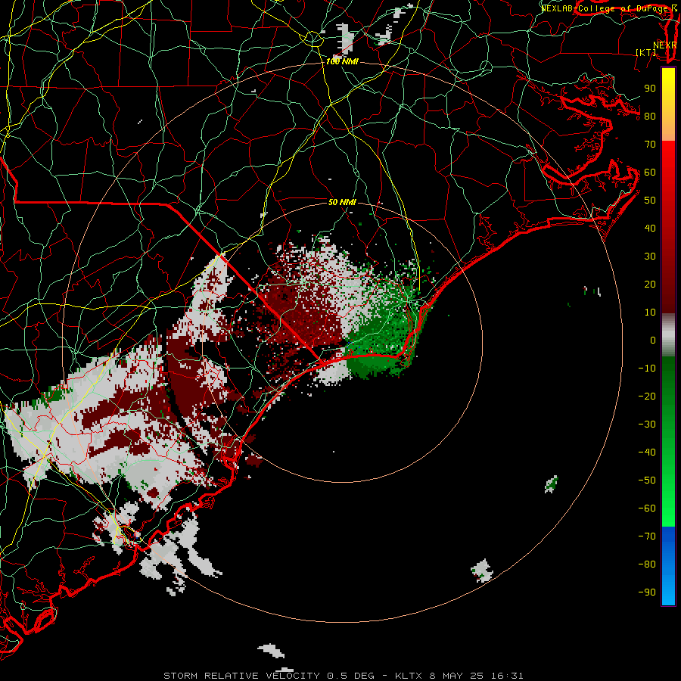Select the -50 value on velocity scale
The image size is (681, 681).
[647, 480]
